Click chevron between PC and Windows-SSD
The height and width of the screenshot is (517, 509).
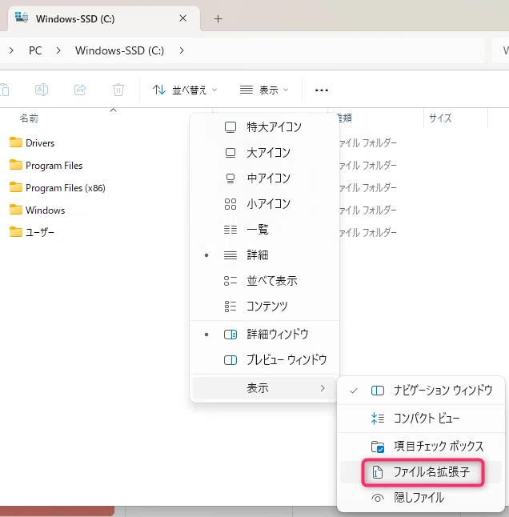58,50
